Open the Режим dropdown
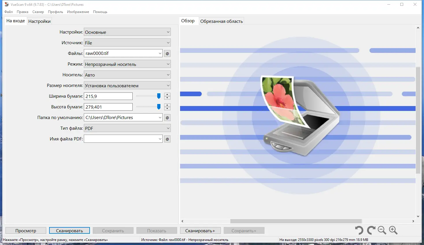The height and width of the screenshot is (245, 424). (127, 64)
